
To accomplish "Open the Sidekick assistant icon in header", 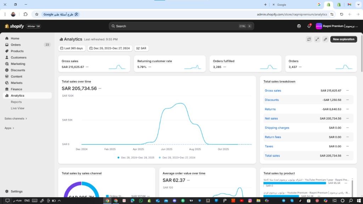I will click(x=299, y=26).
